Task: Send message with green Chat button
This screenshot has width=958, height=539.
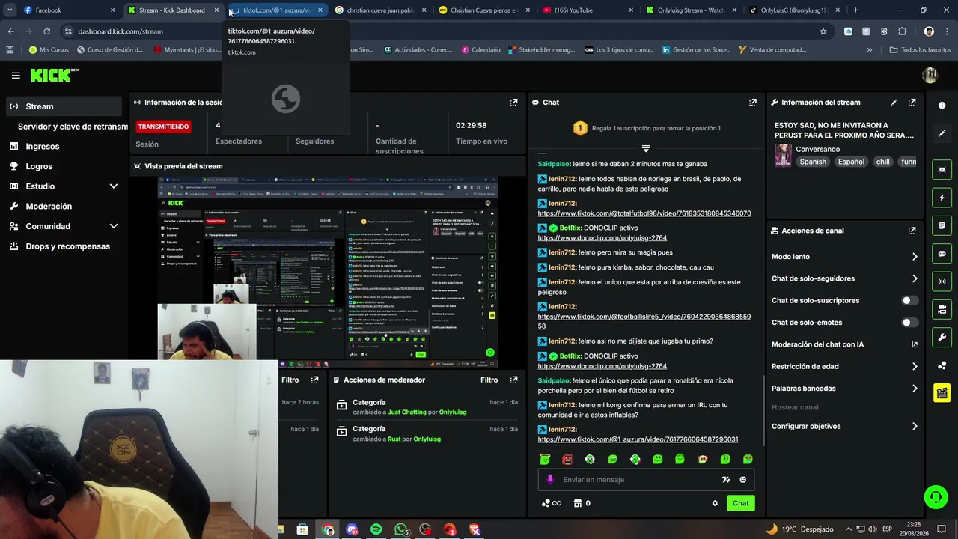Action: coord(740,503)
